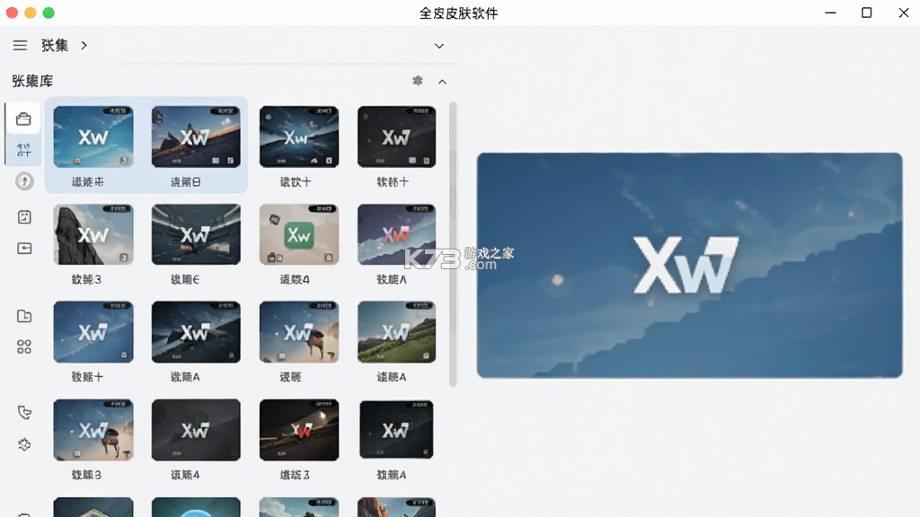This screenshot has height=517, width=920.
Task: Select the animal under starry blue sky thumbnail
Action: click(x=93, y=430)
